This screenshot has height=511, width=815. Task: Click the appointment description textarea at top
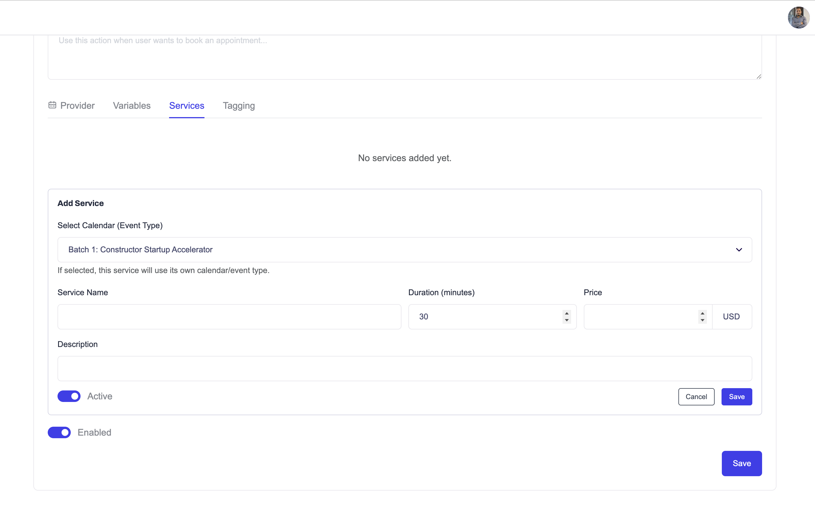click(405, 57)
